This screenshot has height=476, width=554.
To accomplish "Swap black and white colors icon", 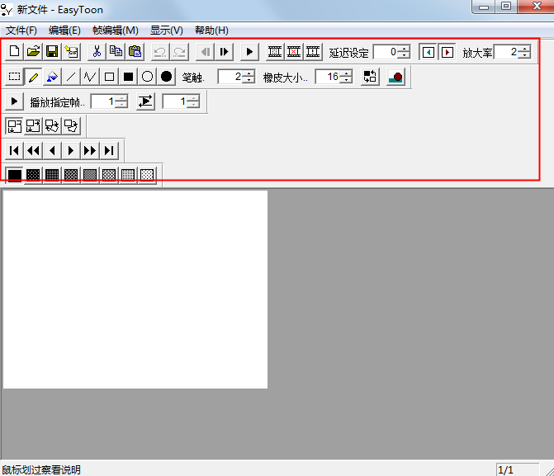I will (370, 77).
